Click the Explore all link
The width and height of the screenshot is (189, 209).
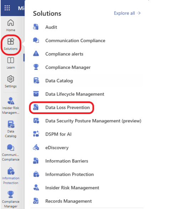click(x=127, y=13)
